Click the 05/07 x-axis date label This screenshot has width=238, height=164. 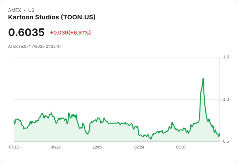pos(181,147)
